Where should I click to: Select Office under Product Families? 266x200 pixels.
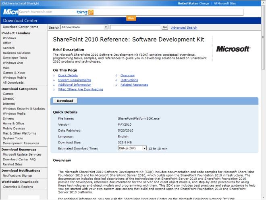tap(7, 43)
